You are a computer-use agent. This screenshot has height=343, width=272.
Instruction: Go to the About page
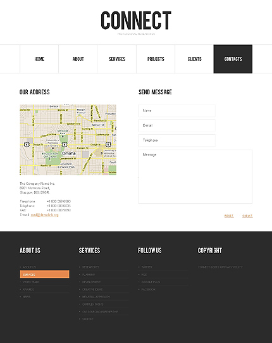coord(78,59)
